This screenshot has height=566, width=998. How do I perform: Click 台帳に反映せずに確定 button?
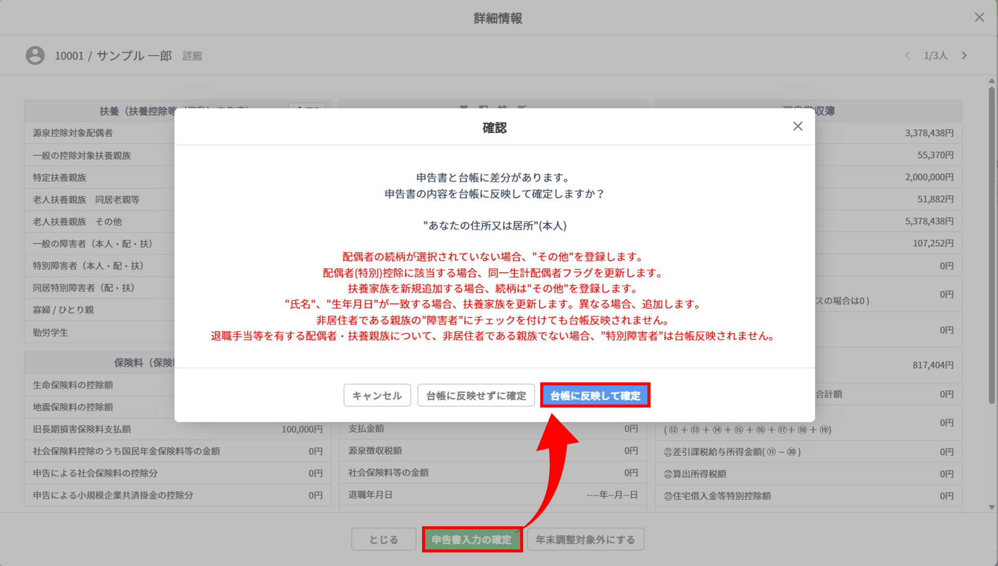[476, 395]
